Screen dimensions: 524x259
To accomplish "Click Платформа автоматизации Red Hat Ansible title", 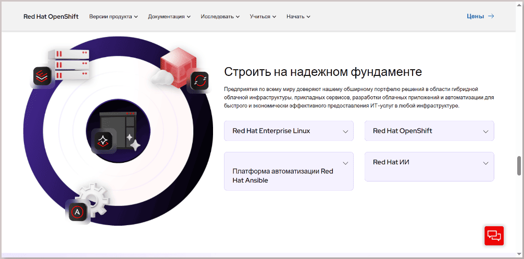I will (x=283, y=176).
